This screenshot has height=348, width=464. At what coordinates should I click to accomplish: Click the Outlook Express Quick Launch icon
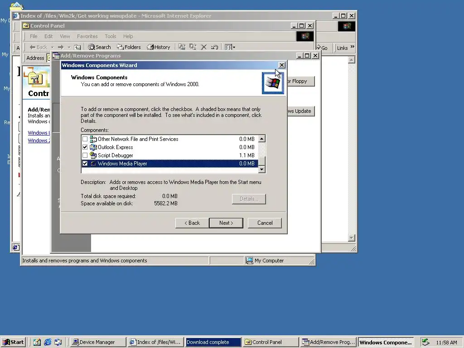[x=58, y=342]
